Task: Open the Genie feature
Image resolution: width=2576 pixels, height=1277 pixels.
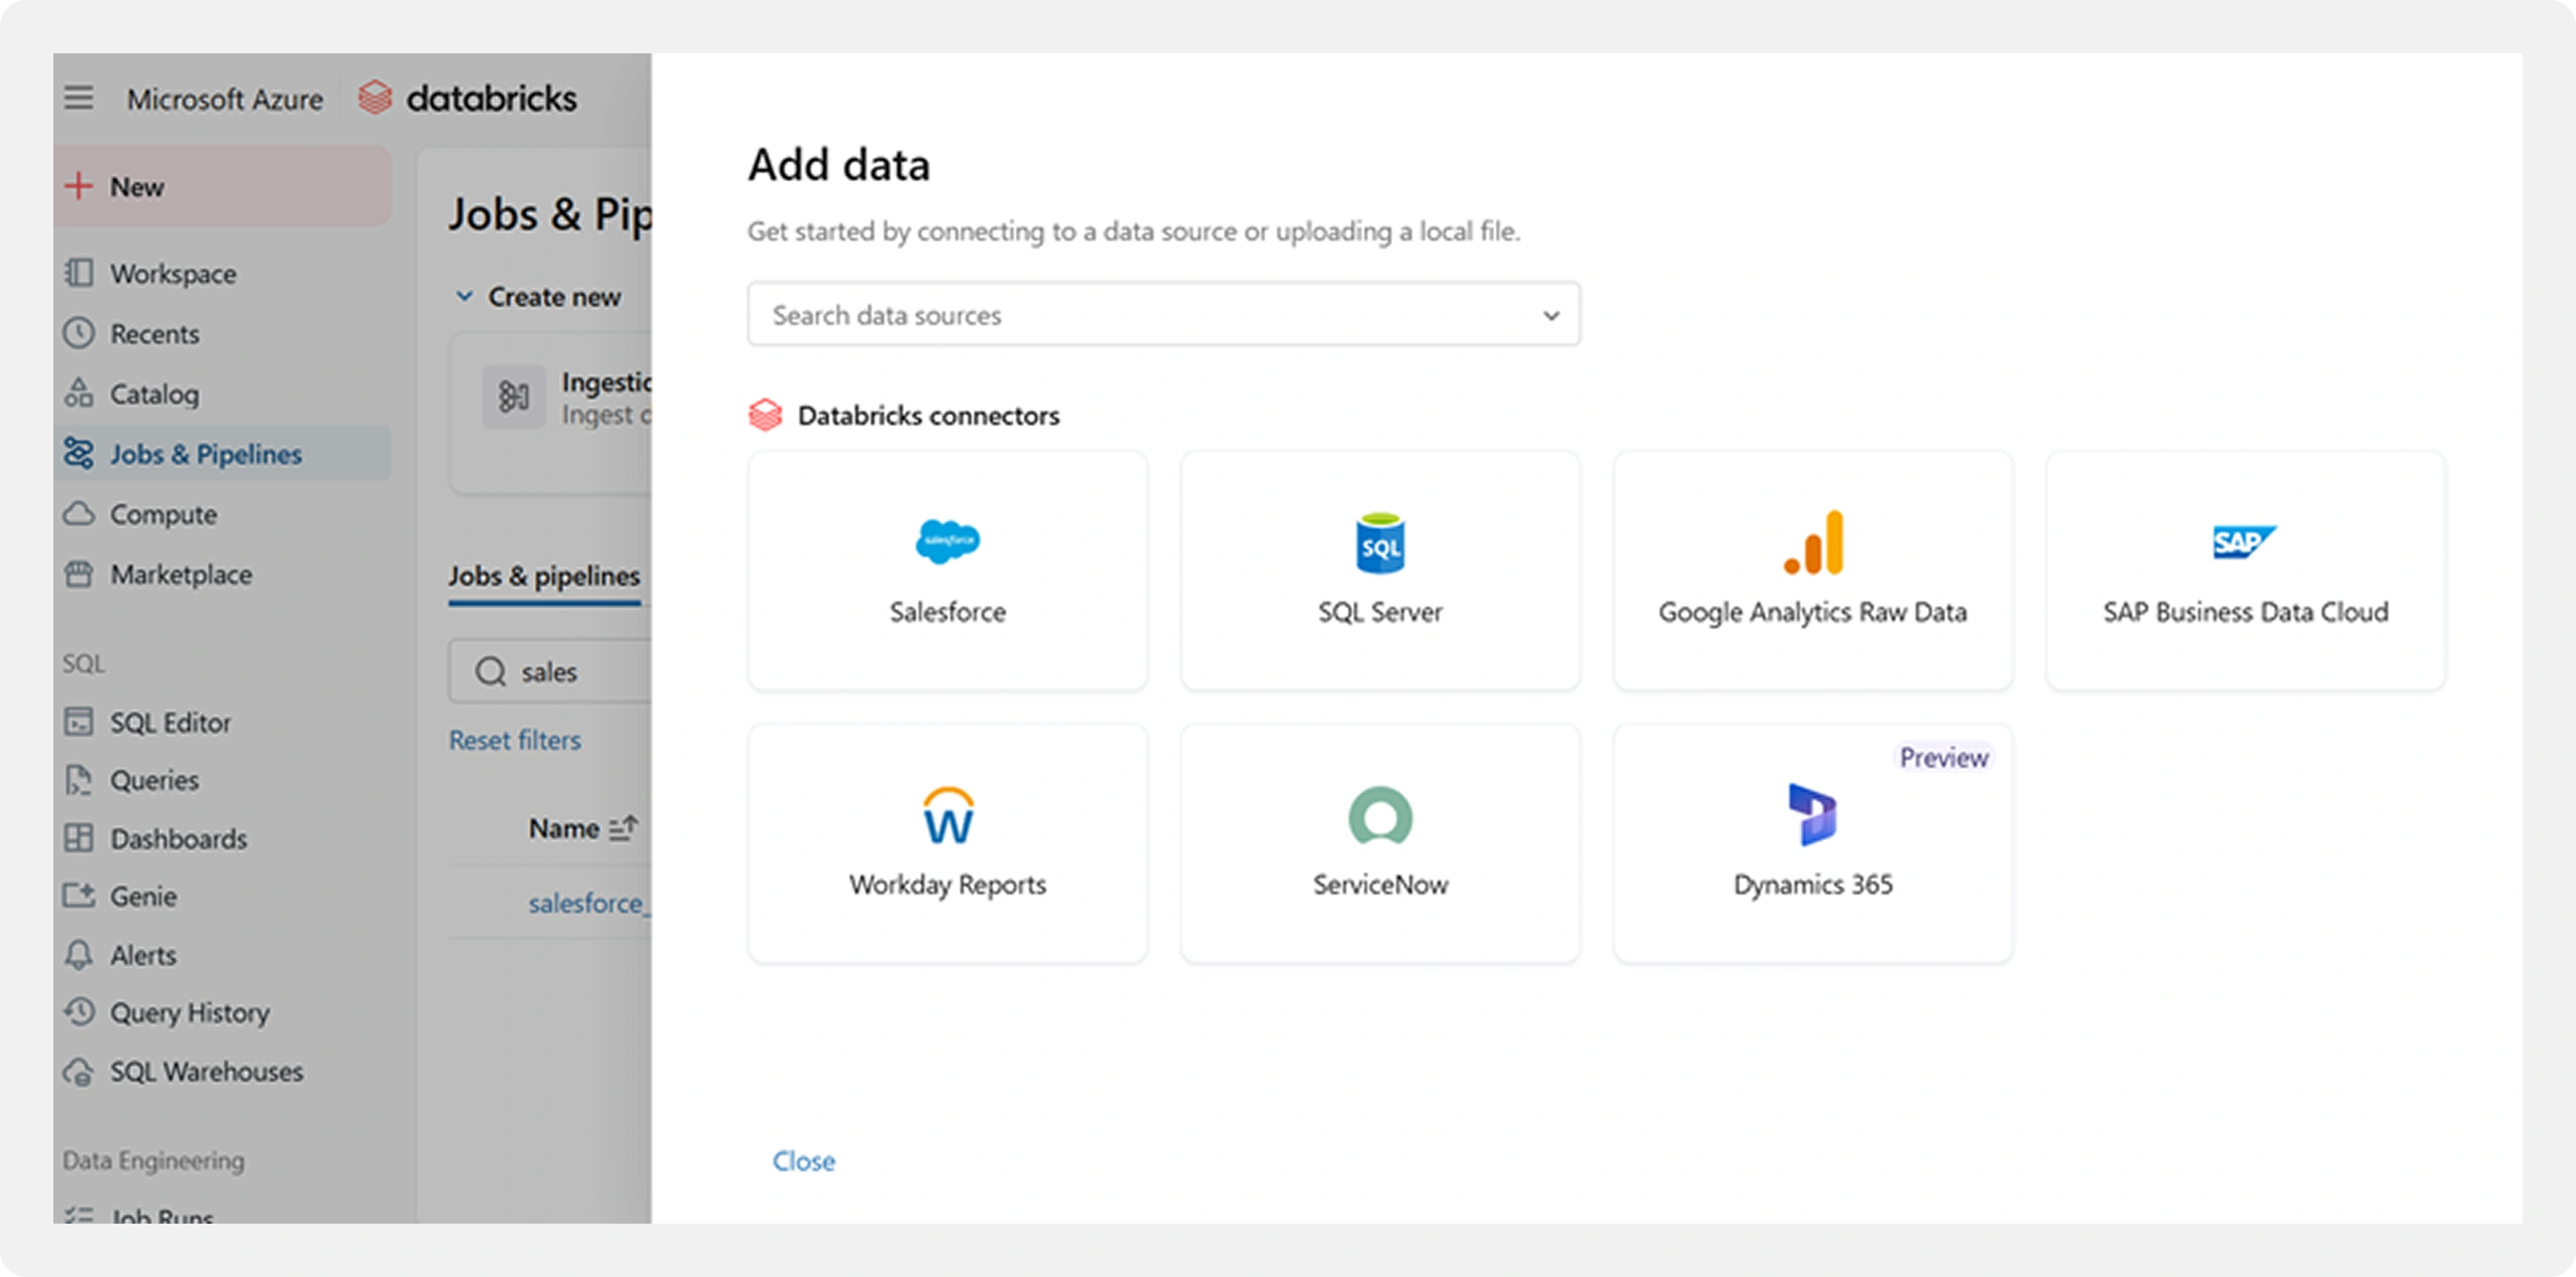Action: [142, 896]
